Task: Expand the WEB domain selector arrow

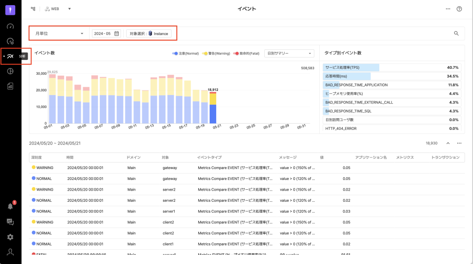Action: point(69,9)
